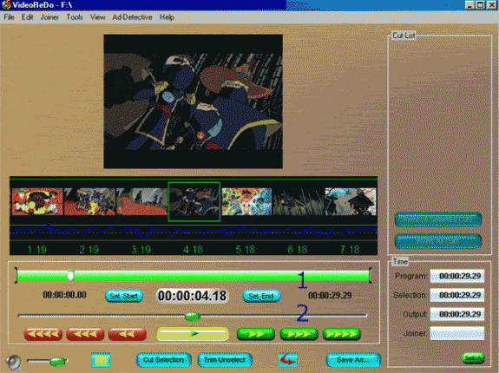Click the timeline label 4.18
Screen dimensions: 499x373
click(x=194, y=250)
